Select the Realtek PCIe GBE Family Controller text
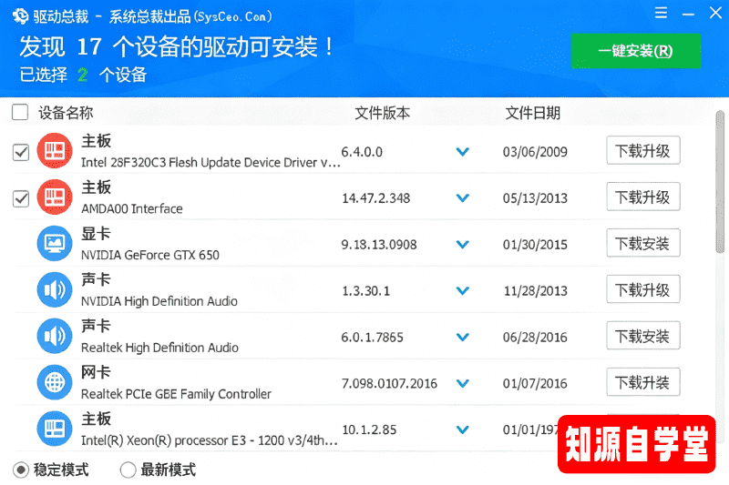 (x=176, y=394)
